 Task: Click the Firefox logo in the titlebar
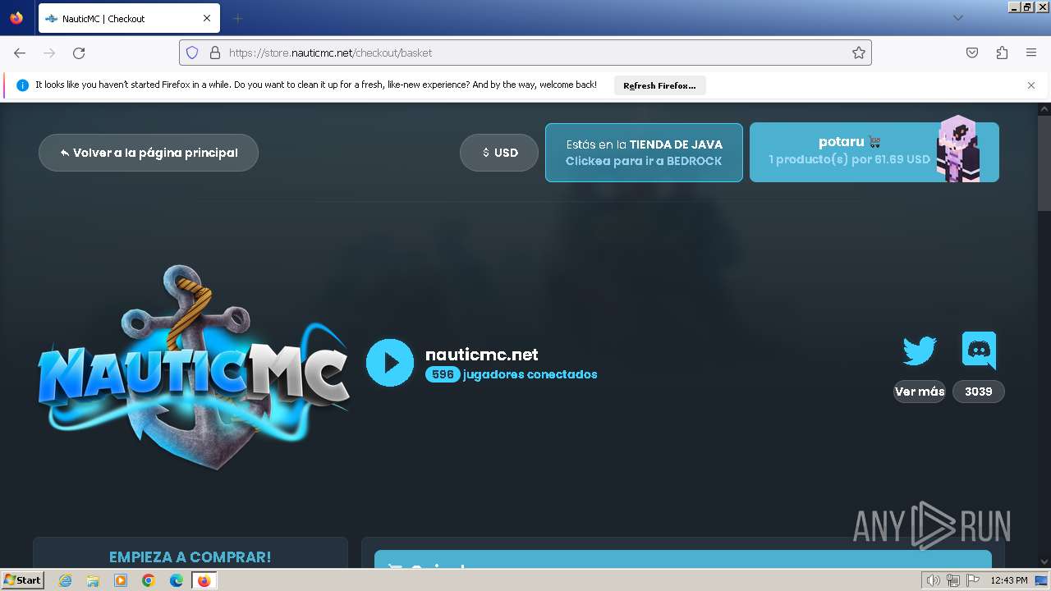[x=16, y=18]
